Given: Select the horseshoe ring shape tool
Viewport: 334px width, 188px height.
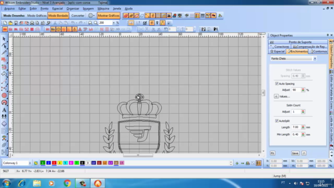Looking at the screenshot, I should [4, 102].
